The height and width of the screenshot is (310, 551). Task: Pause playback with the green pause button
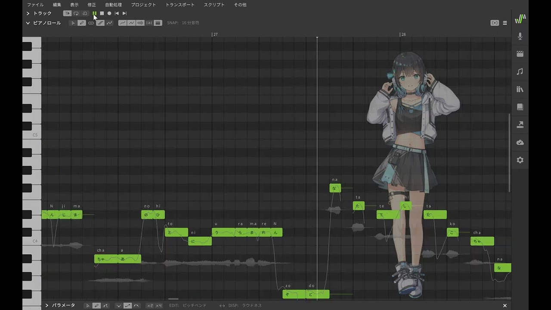94,13
